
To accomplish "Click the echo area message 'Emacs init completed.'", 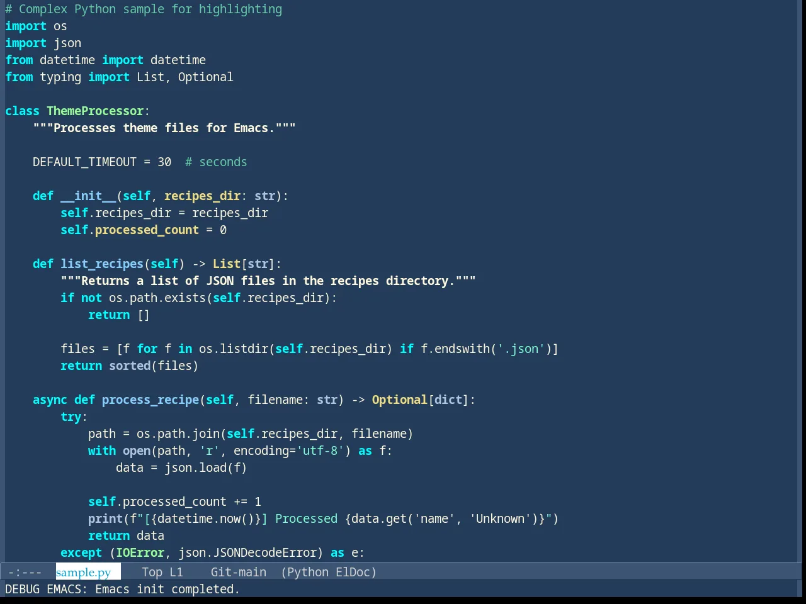I will (x=167, y=589).
